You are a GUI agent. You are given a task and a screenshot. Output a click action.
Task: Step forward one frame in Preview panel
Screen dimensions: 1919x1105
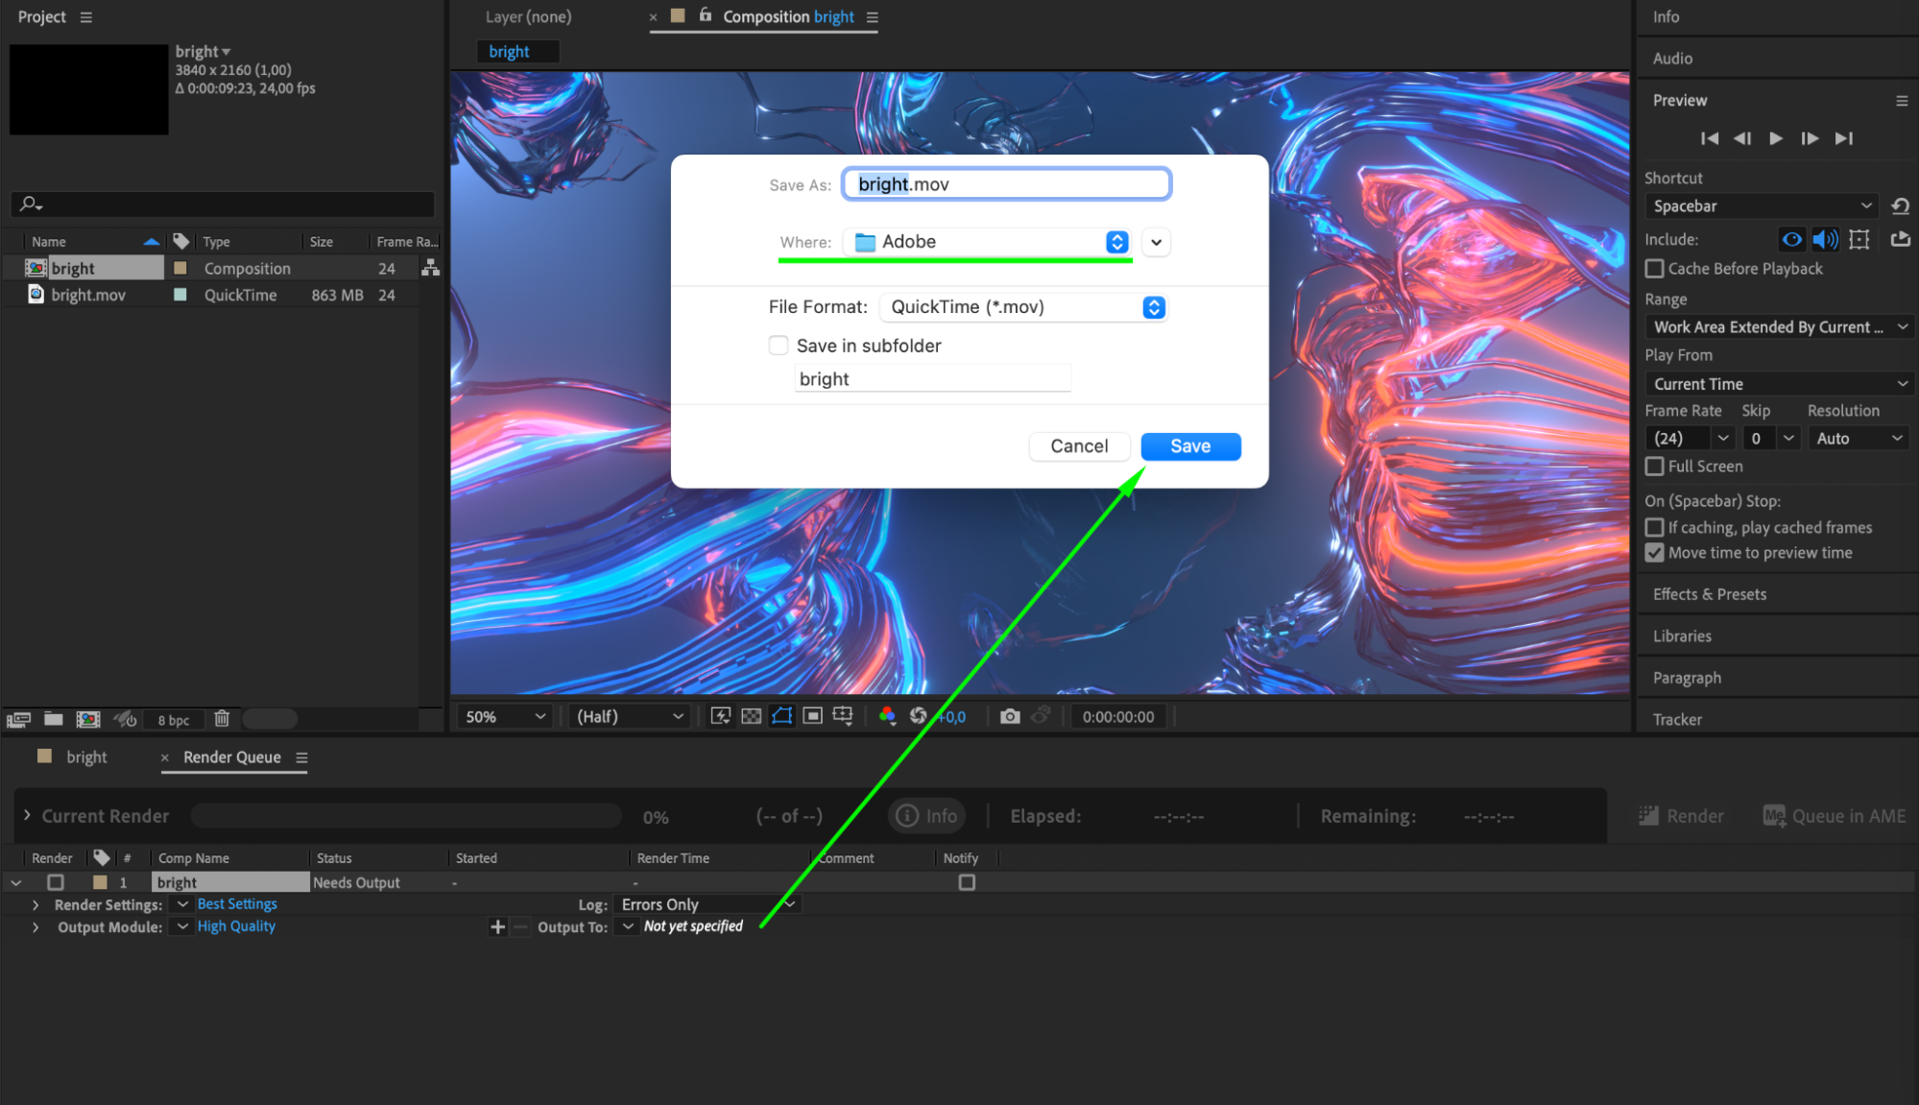point(1810,138)
